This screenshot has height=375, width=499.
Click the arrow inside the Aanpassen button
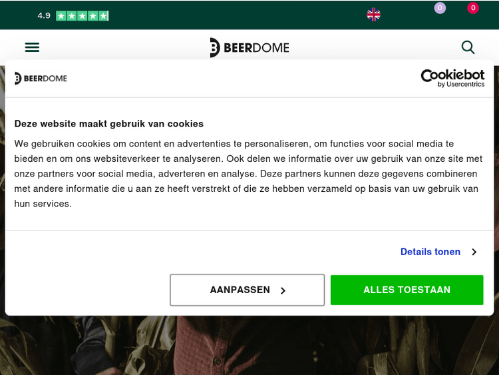coord(283,290)
